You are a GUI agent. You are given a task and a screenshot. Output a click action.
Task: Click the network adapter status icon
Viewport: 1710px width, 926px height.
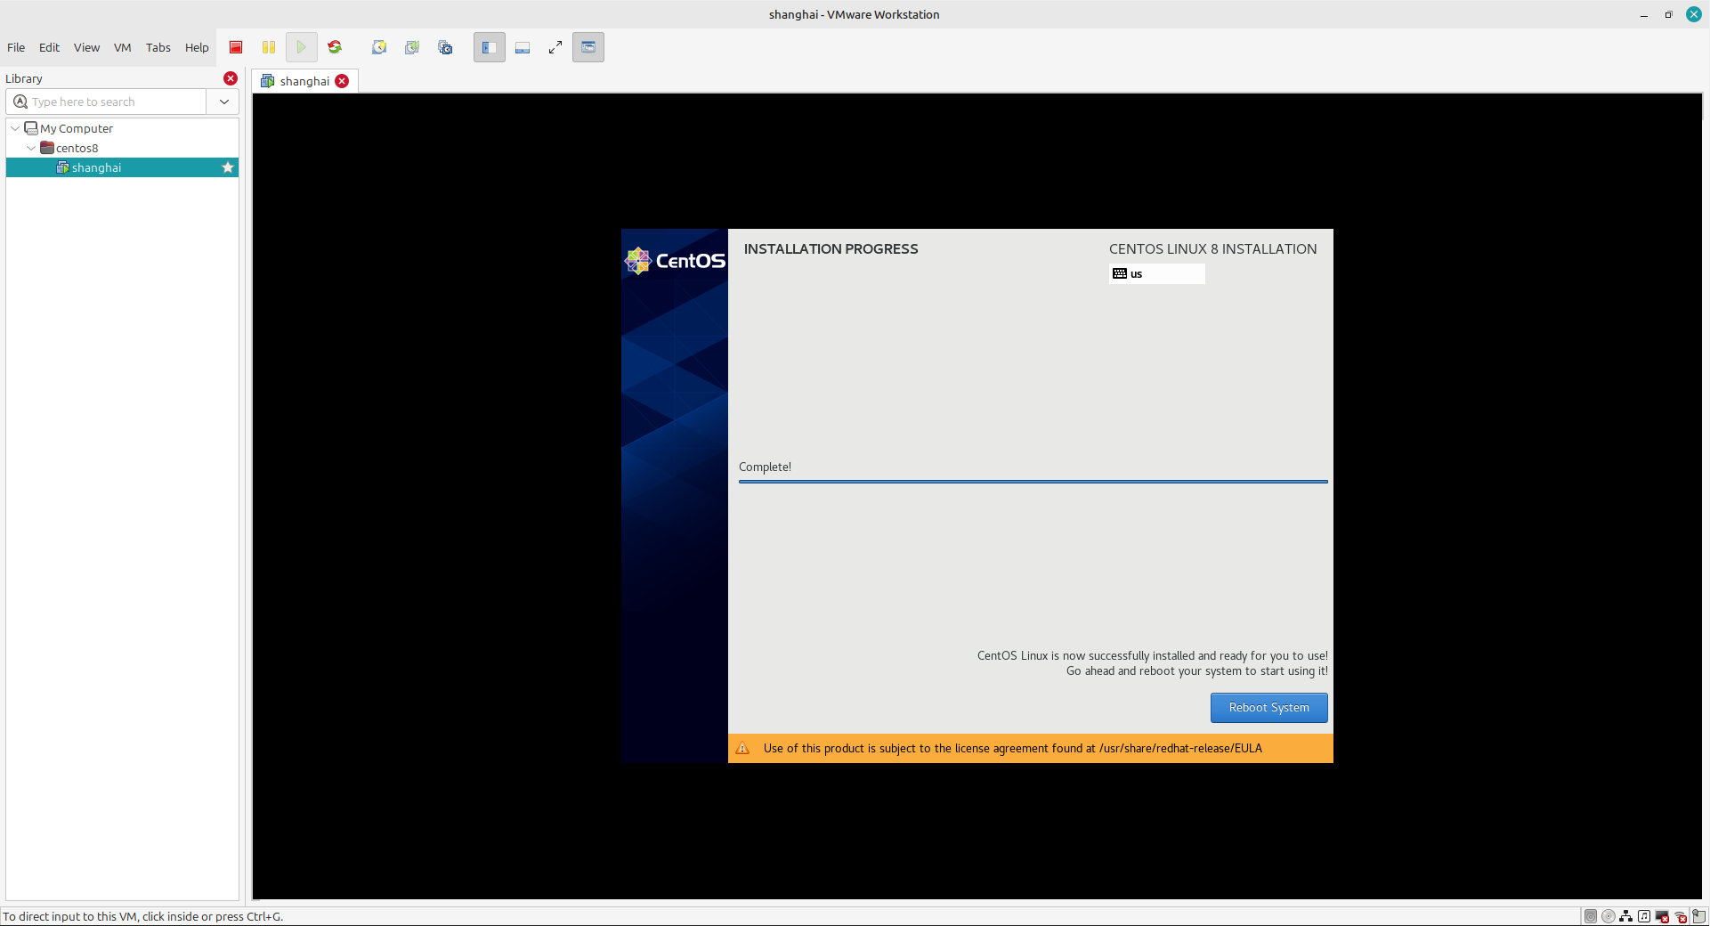(x=1626, y=916)
